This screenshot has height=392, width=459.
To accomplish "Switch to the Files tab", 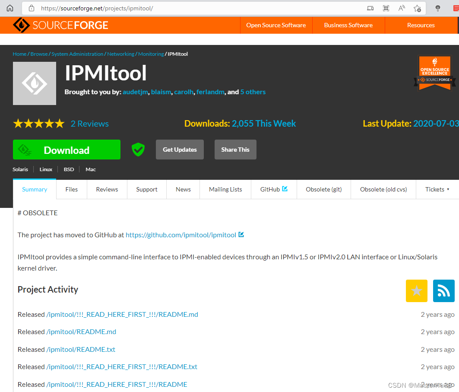I will [72, 190].
